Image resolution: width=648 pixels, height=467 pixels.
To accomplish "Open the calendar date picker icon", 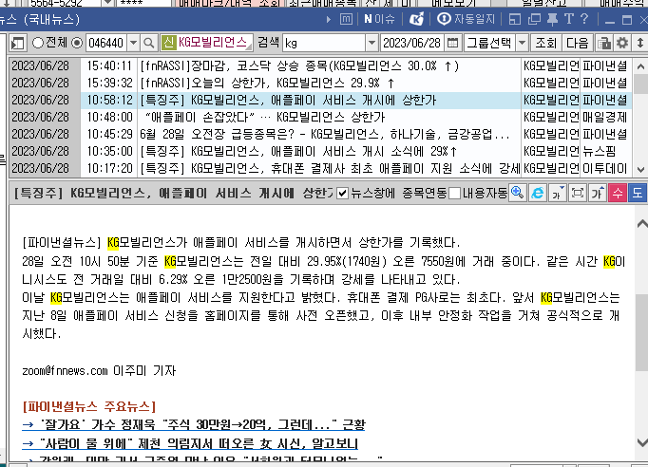I will pyautogui.click(x=452, y=43).
